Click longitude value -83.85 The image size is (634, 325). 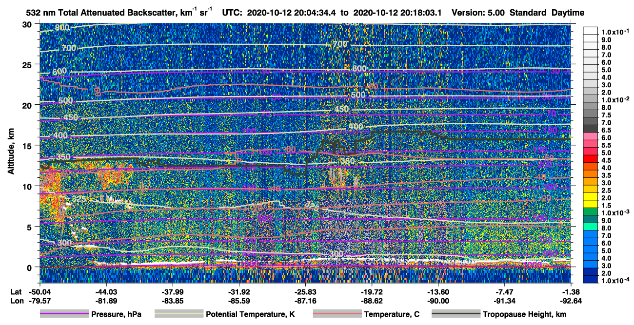(x=173, y=301)
